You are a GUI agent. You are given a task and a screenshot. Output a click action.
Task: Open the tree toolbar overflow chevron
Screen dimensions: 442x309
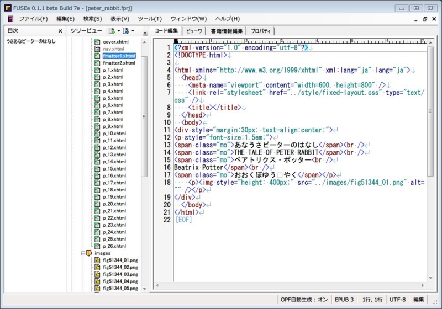(145, 34)
